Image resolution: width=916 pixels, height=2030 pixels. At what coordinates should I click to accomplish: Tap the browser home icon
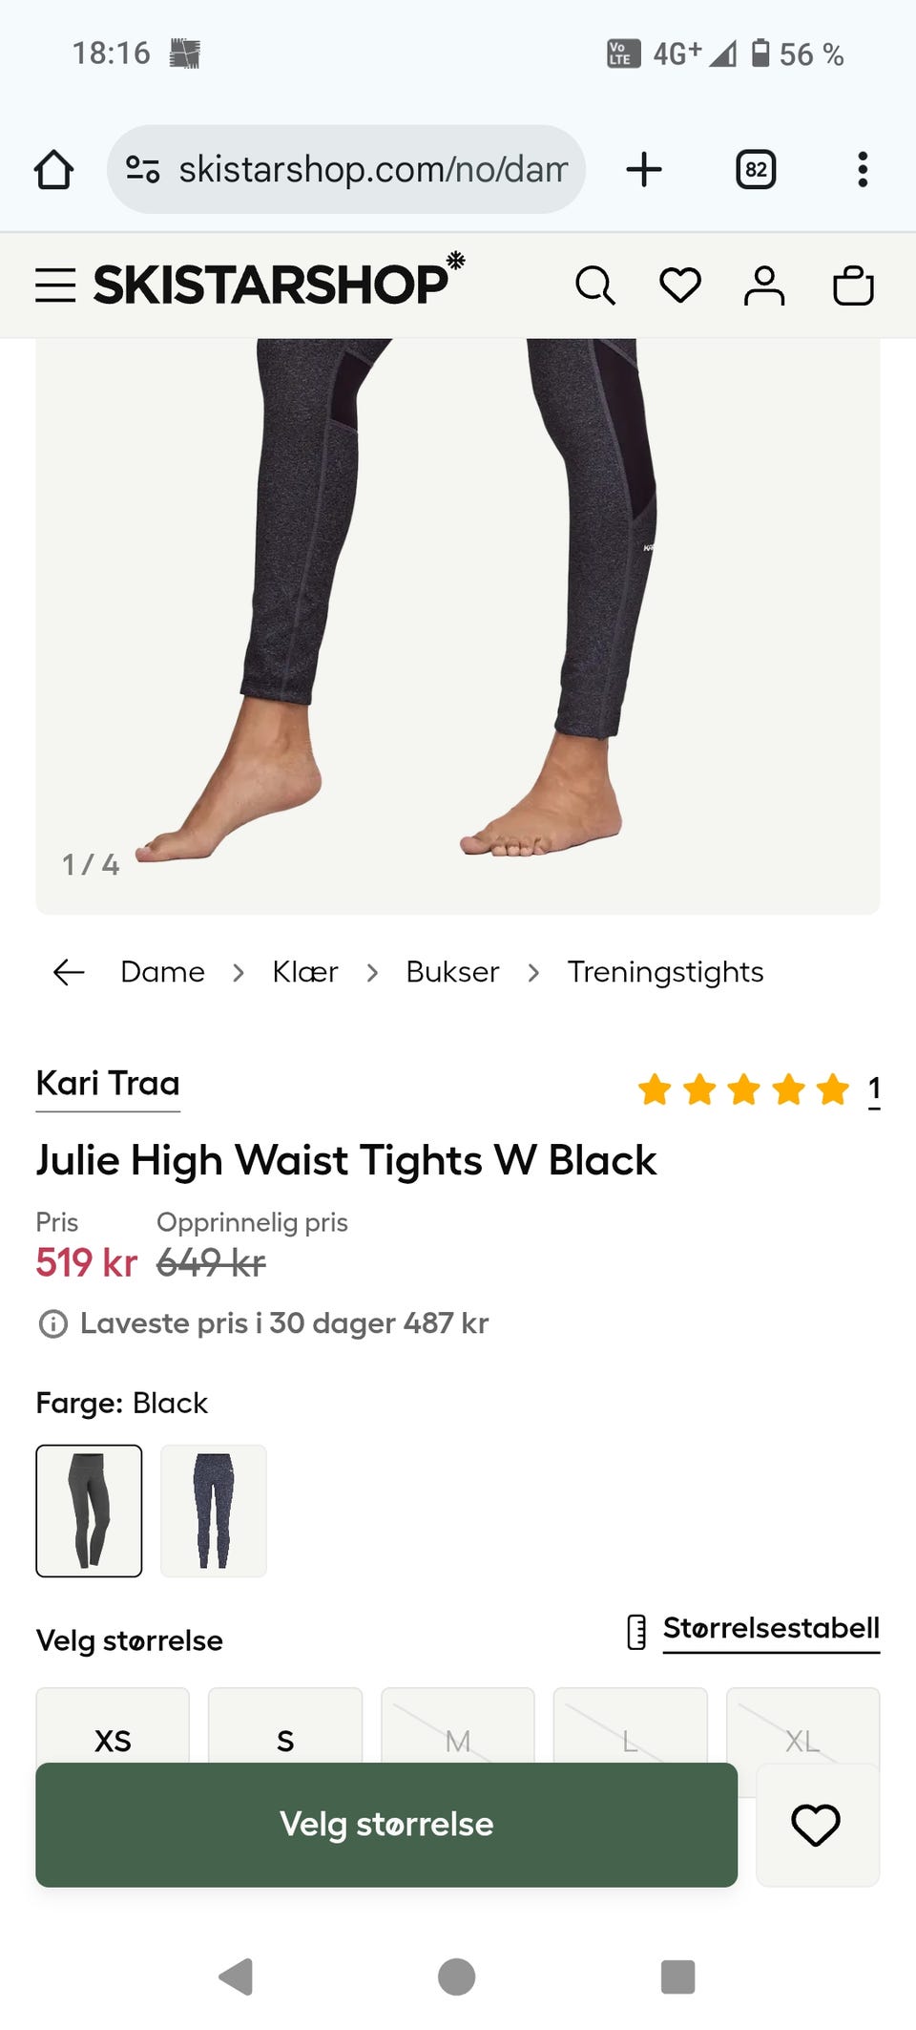coord(53,170)
